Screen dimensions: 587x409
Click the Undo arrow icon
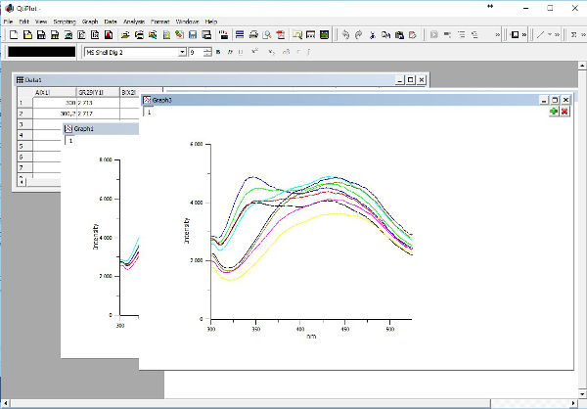(345, 34)
